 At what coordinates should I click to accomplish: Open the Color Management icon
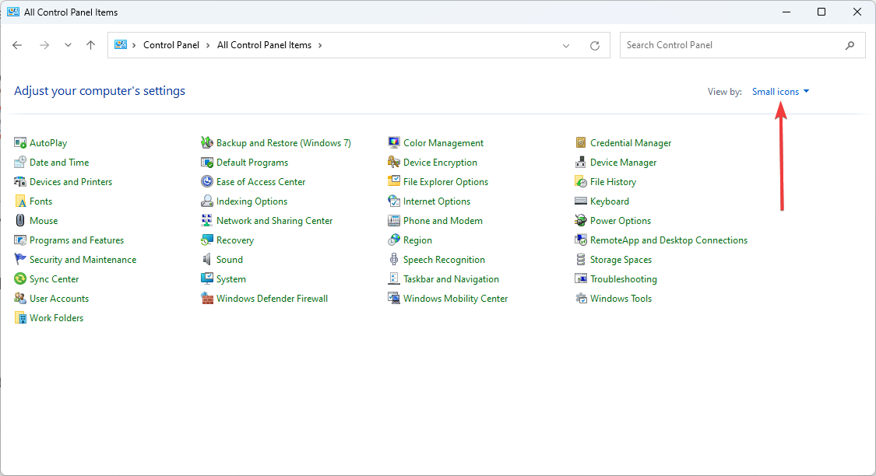click(x=394, y=143)
